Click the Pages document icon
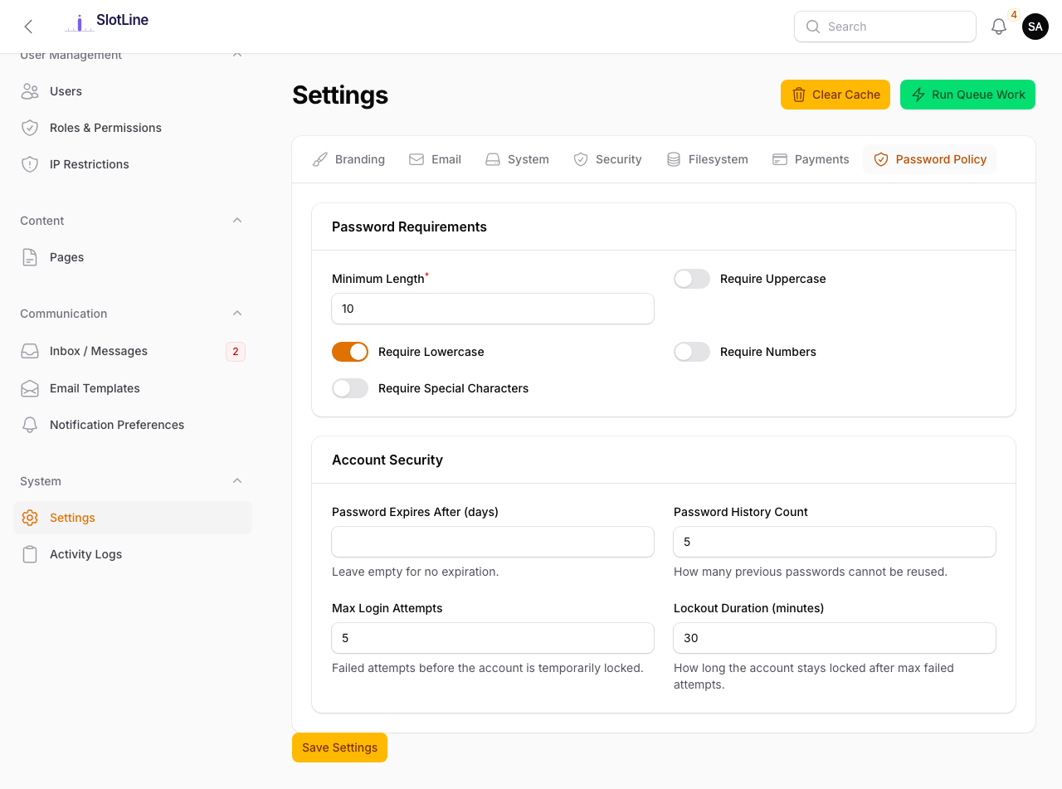The image size is (1062, 789). pos(30,257)
